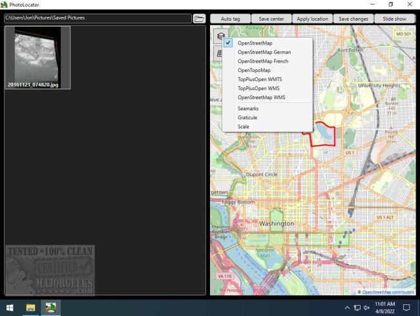Image resolution: width=420 pixels, height=316 pixels.
Task: Click the MD 501 road shield
Action: coord(403,34)
